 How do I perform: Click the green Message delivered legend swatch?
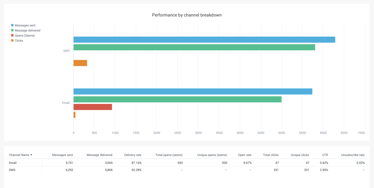[x=12, y=30]
